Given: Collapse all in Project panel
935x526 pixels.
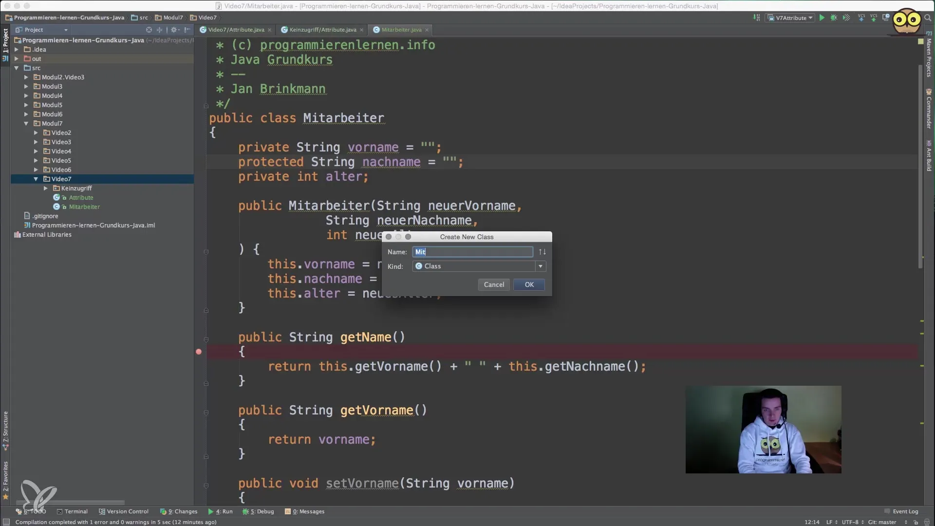Looking at the screenshot, I should coord(159,30).
